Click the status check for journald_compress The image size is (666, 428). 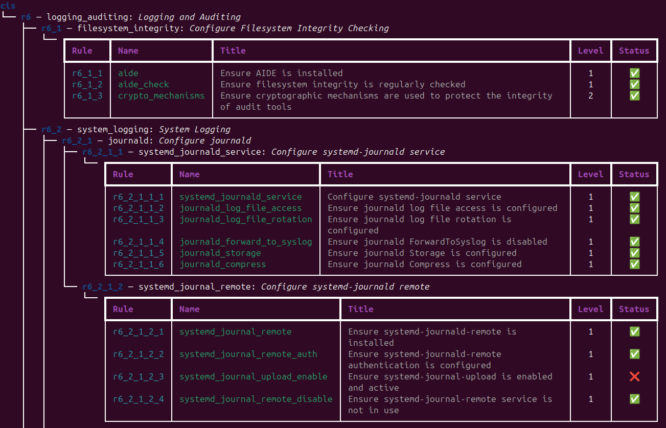[634, 264]
